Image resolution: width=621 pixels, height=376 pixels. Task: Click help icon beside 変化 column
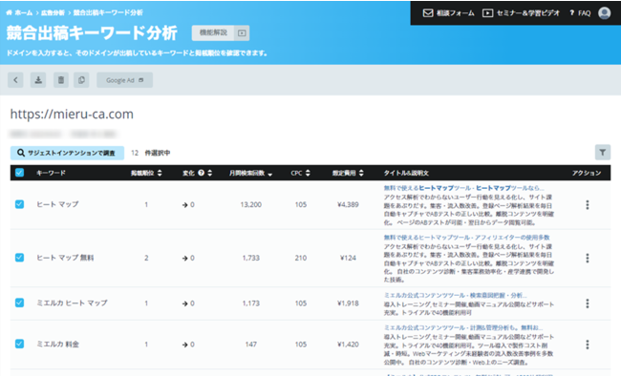tap(202, 173)
